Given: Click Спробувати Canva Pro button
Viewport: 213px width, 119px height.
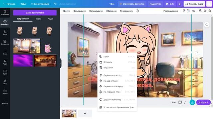Looking at the screenshot, I should coord(132,4).
